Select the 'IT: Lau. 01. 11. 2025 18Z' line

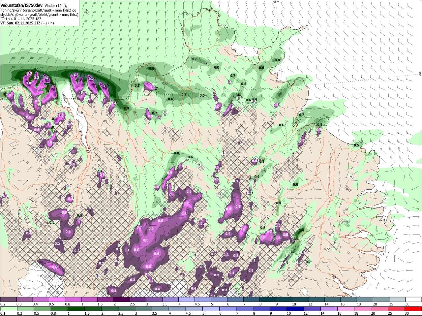click(20, 19)
